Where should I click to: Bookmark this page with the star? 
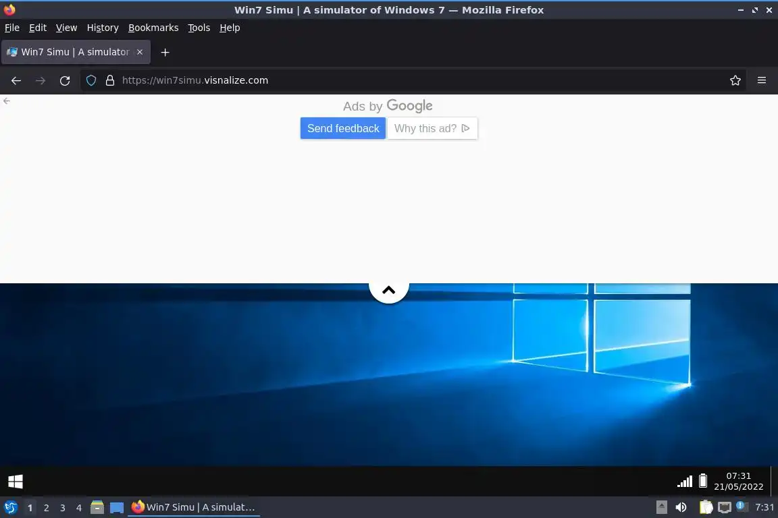coord(735,80)
